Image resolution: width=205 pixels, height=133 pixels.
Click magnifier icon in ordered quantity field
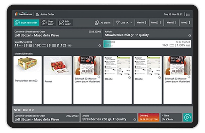pyautogui.click(x=100, y=46)
